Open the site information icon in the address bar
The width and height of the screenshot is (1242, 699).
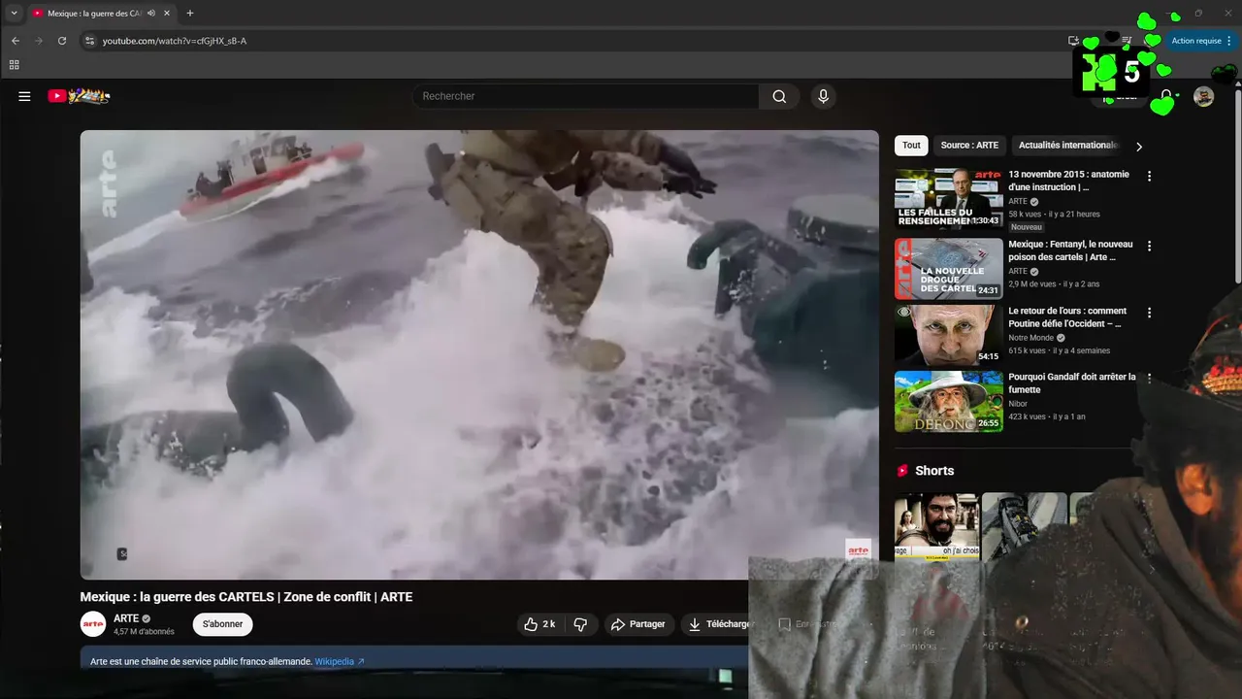89,41
